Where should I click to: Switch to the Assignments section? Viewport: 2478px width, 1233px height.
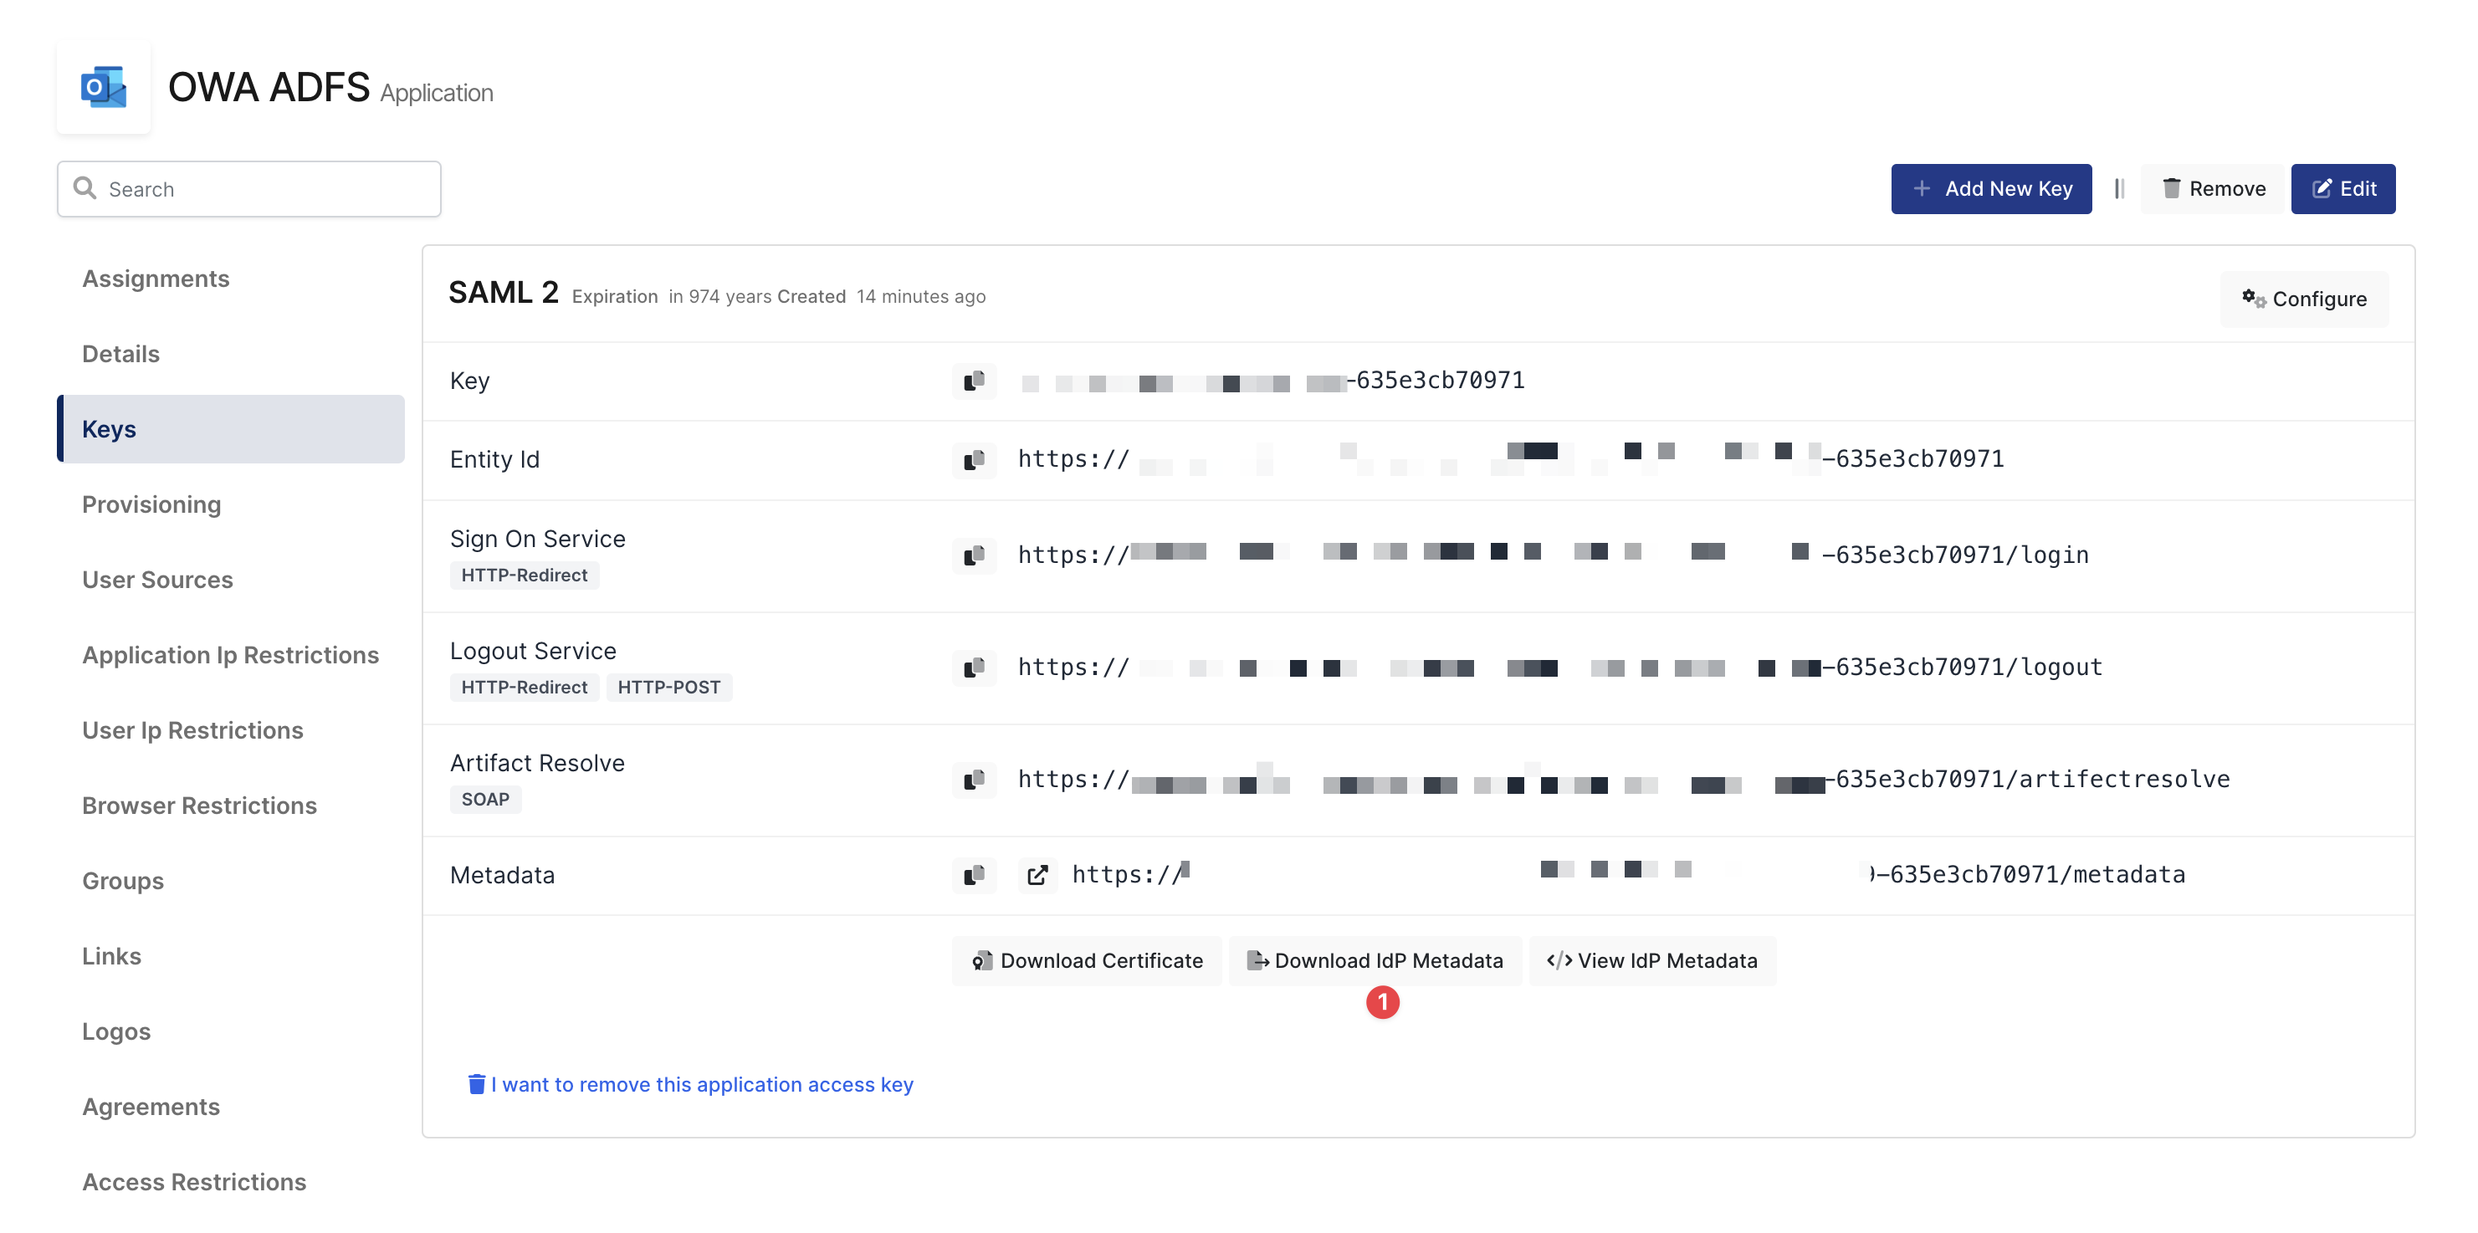[x=156, y=279]
